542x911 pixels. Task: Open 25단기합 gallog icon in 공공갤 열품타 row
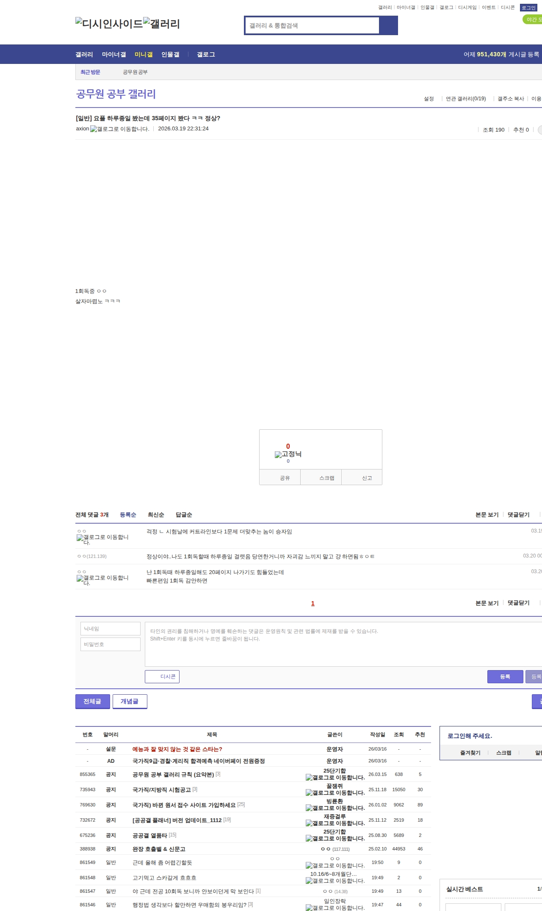tap(335, 839)
